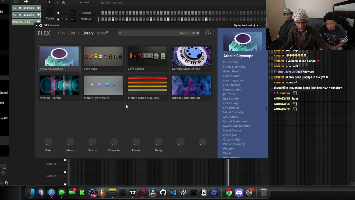Image resolution: width=355 pixels, height=200 pixels.
Task: Launch Visual Studio Code from Dock
Action: tap(173, 192)
